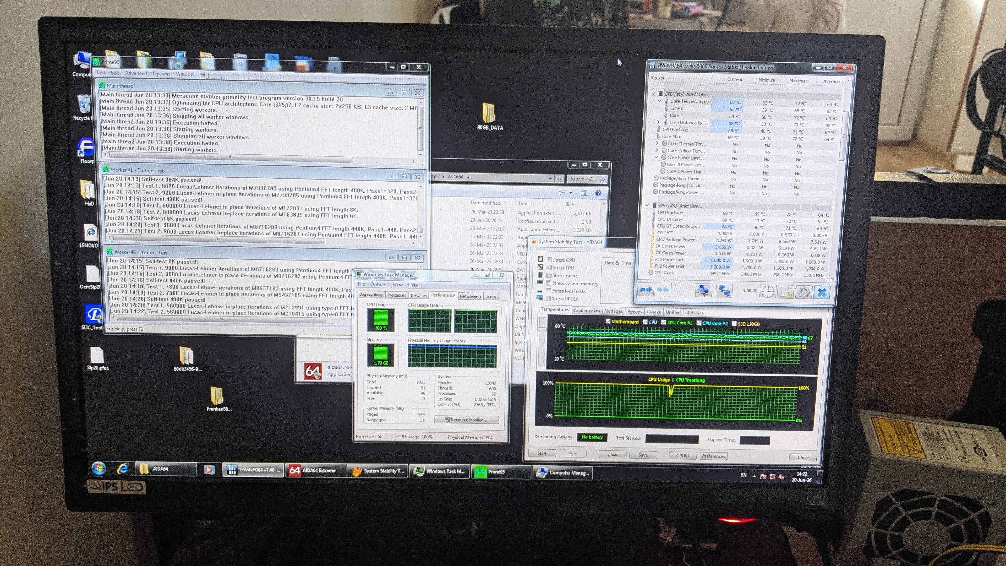The width and height of the screenshot is (1006, 566).
Task: Uncheck the Motherboard temperature graph checkbox
Action: pos(608,322)
